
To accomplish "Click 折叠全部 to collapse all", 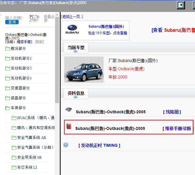I will tap(49, 18).
